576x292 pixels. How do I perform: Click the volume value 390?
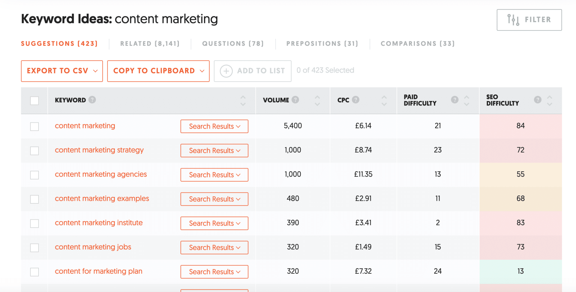pos(293,223)
